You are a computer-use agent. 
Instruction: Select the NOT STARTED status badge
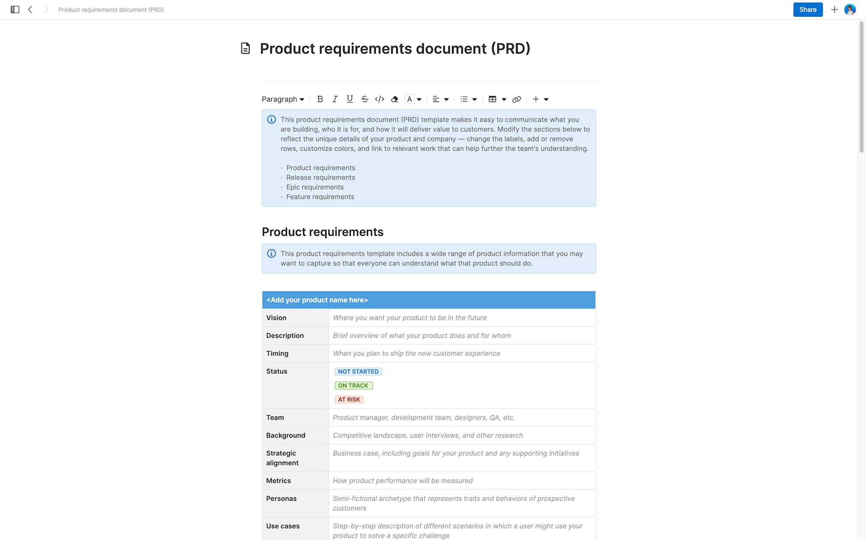click(357, 372)
